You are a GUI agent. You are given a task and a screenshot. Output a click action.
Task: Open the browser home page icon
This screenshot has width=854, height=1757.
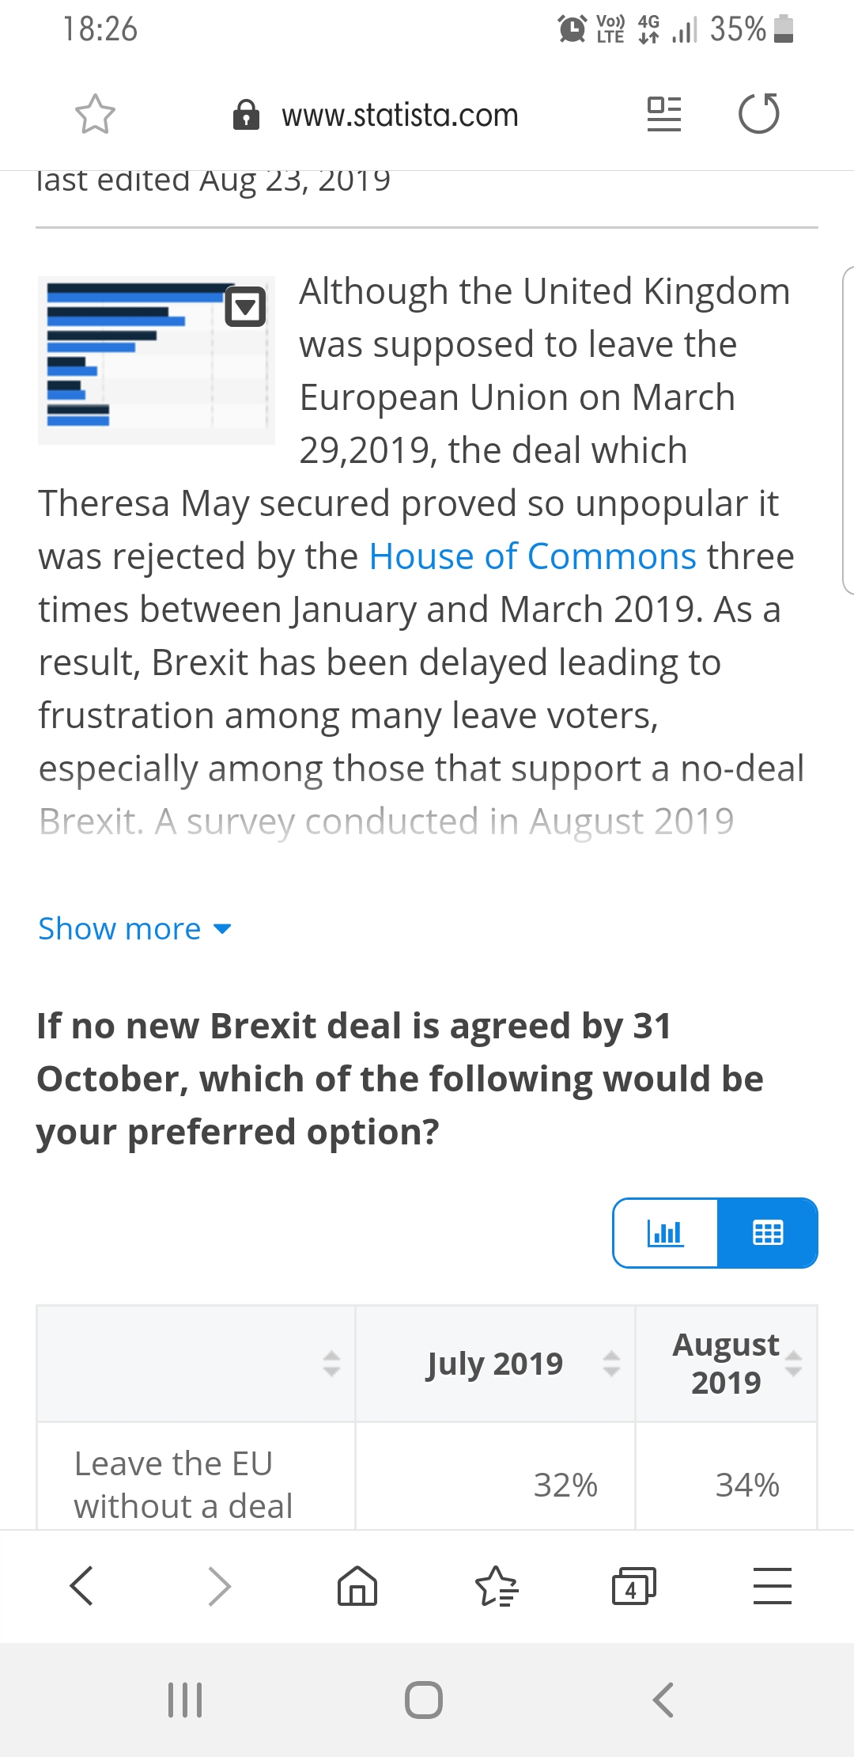point(357,1585)
